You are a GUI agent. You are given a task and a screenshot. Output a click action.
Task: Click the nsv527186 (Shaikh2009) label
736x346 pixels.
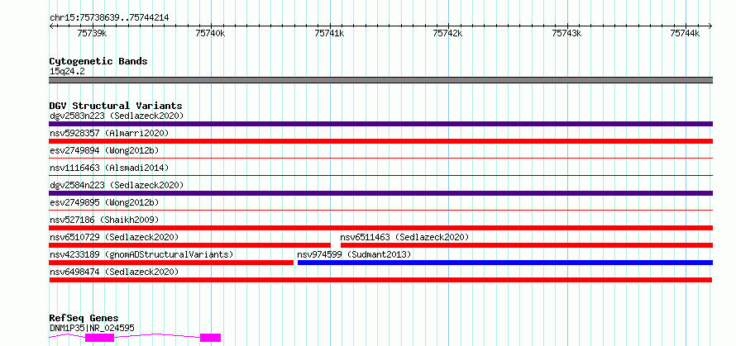(104, 220)
